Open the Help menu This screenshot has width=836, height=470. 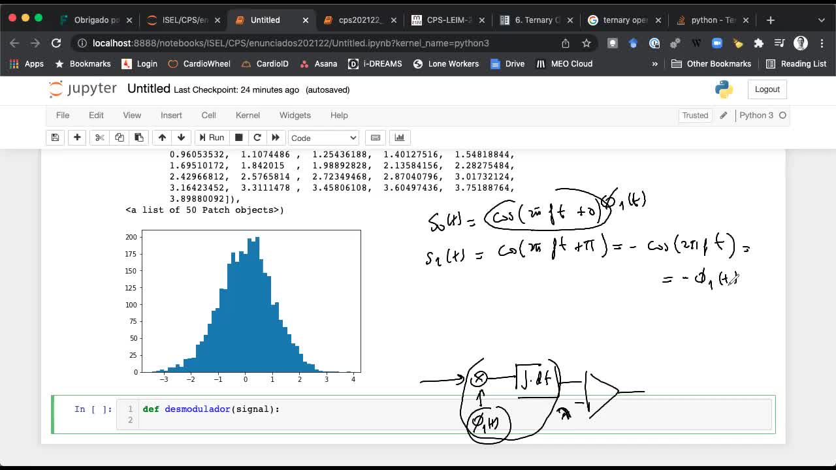click(339, 115)
